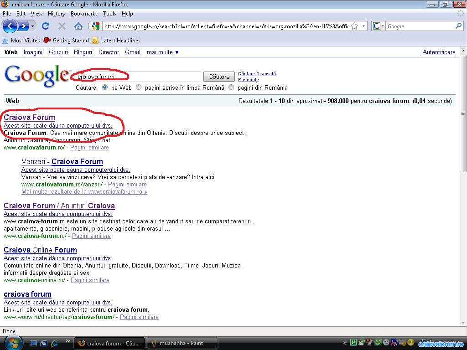Open the History menu

coord(56,14)
